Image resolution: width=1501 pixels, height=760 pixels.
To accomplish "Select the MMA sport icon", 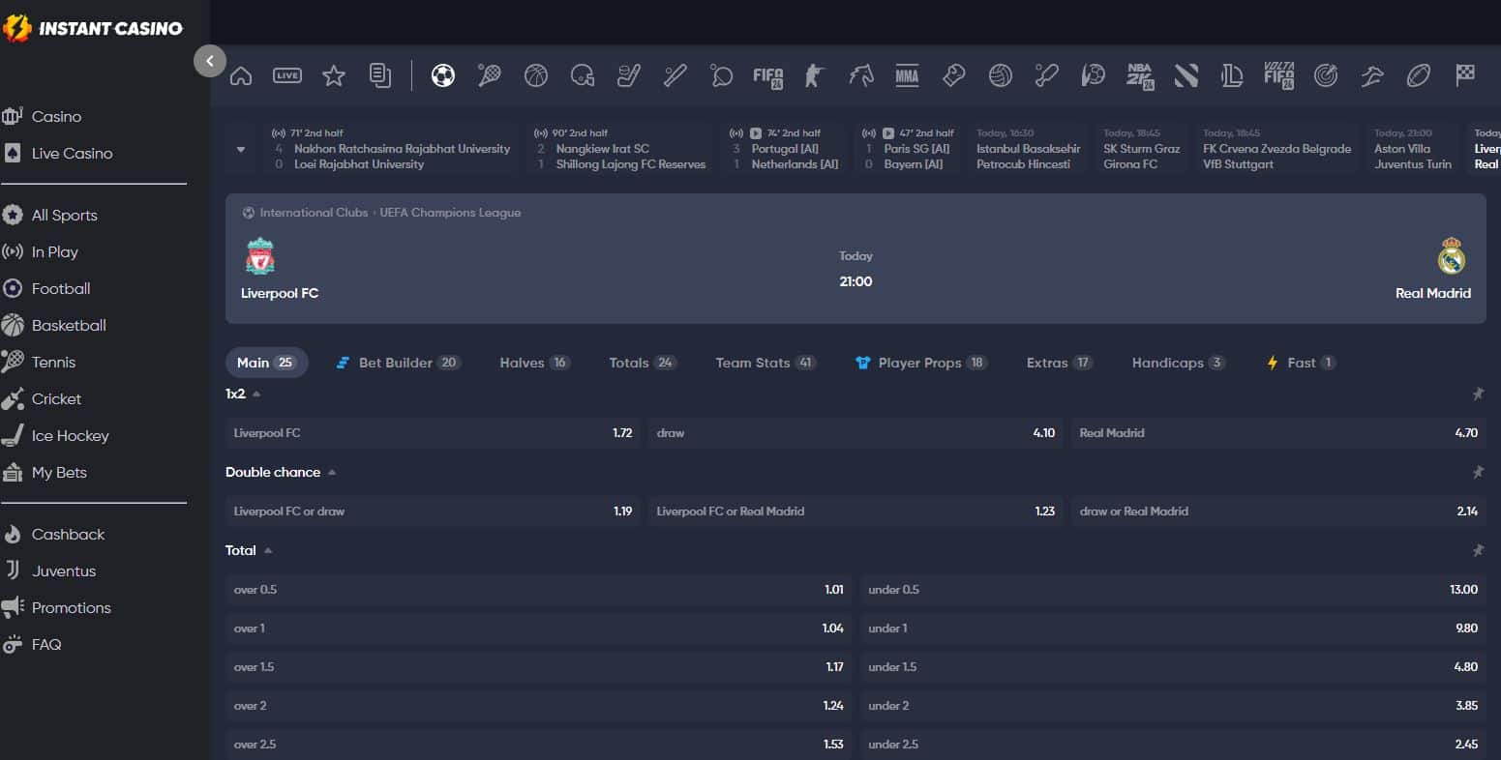I will coord(907,75).
